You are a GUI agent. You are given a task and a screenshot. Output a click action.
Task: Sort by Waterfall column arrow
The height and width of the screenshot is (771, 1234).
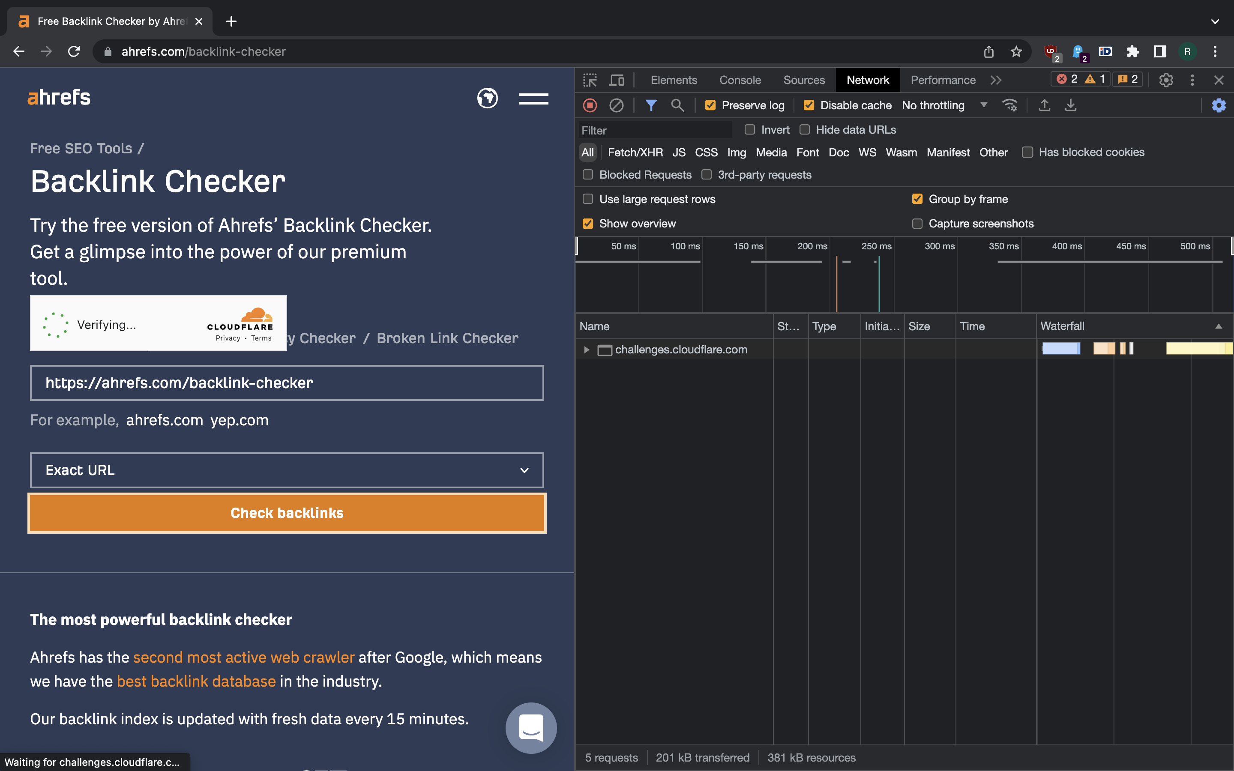[1219, 326]
